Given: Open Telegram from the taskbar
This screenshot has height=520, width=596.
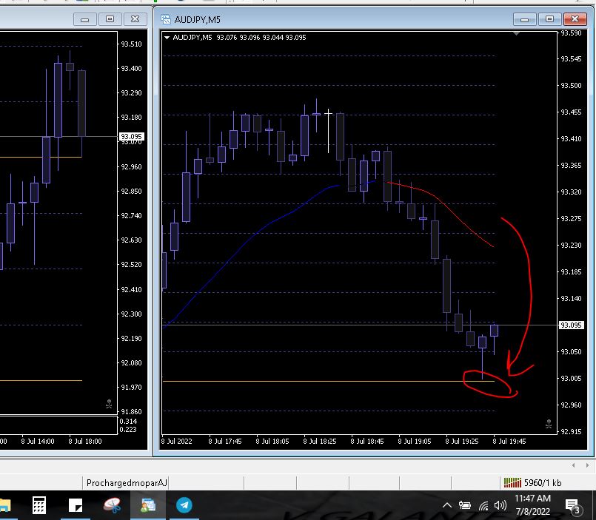Looking at the screenshot, I should 184,505.
